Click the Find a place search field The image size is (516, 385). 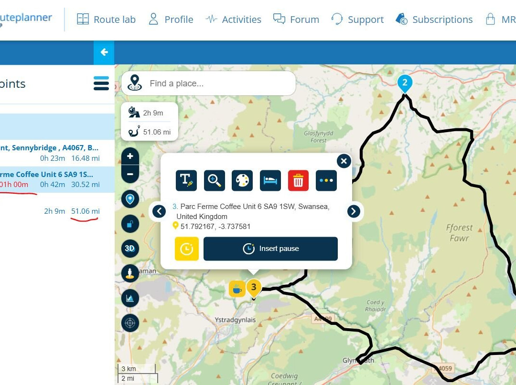coord(220,83)
